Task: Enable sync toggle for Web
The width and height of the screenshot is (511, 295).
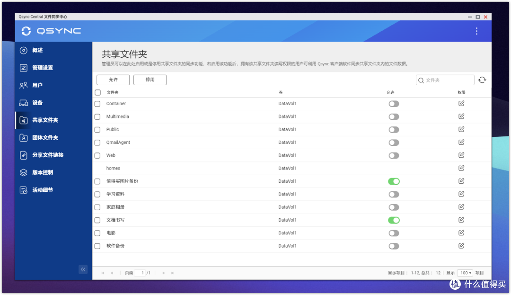Action: point(394,155)
